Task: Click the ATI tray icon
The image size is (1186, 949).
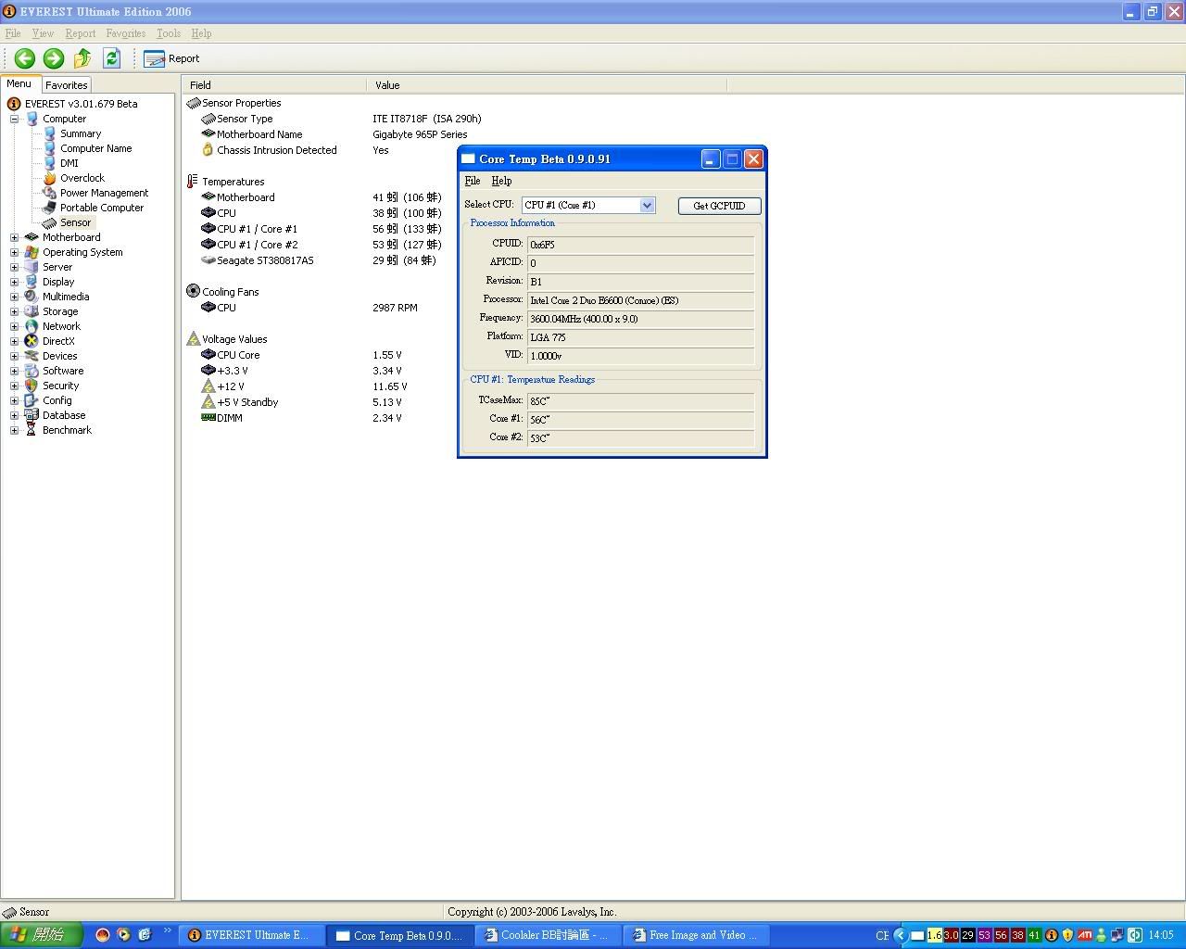Action: 1084,935
